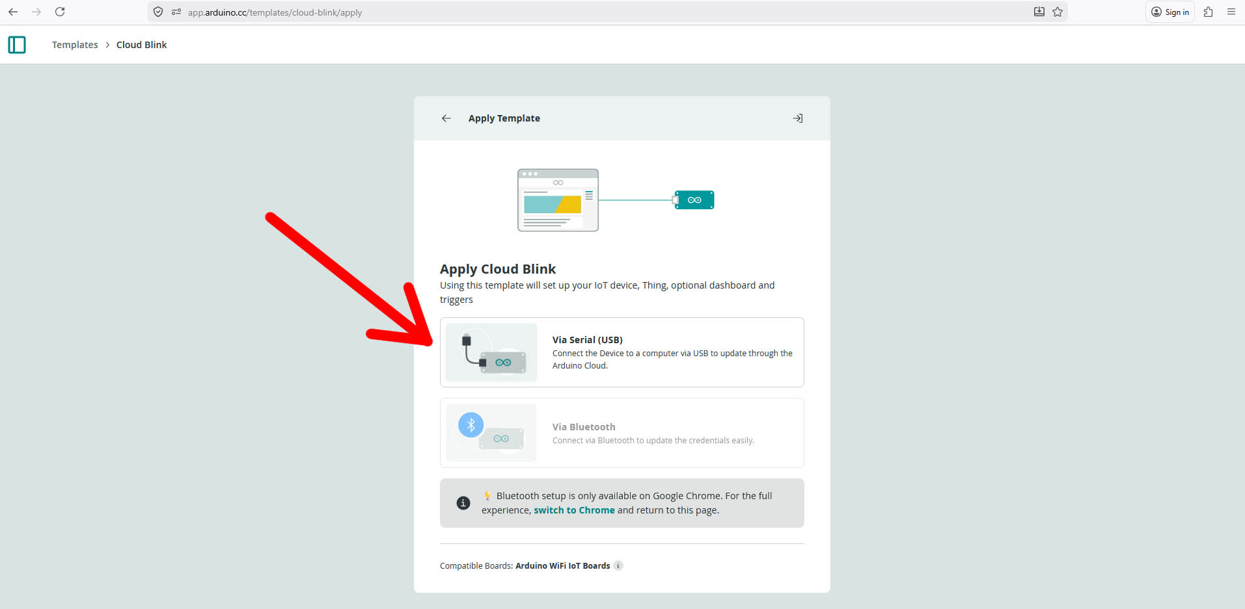This screenshot has height=609, width=1245.
Task: Click Arduino WiFi IoT Boards text
Action: (563, 566)
